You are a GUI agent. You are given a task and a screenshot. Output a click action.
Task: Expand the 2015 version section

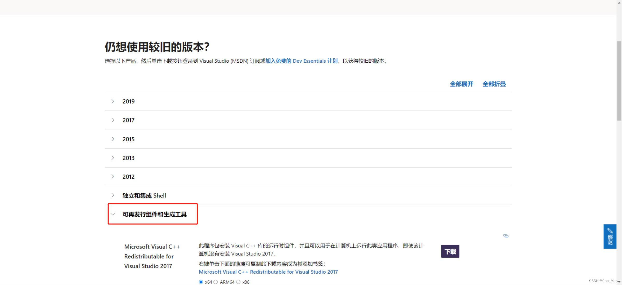tap(129, 139)
